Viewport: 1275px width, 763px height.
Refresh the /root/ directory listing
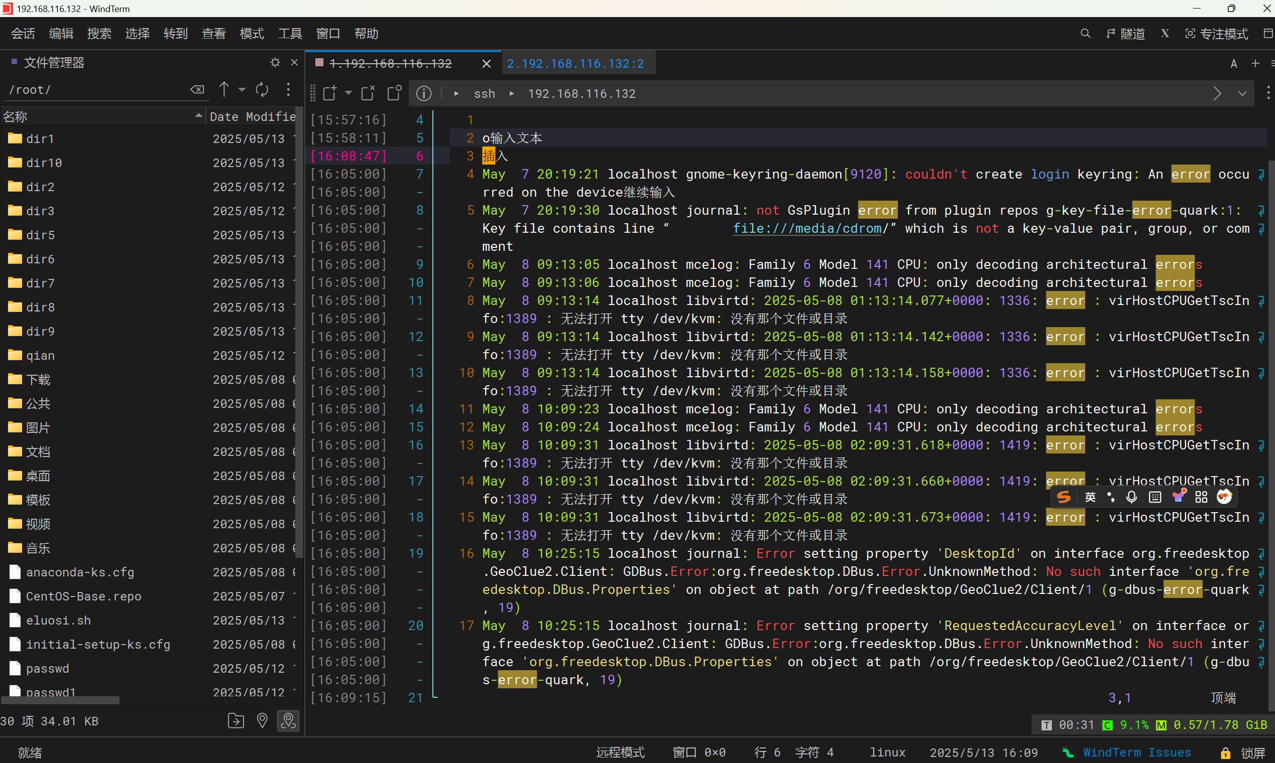point(262,90)
